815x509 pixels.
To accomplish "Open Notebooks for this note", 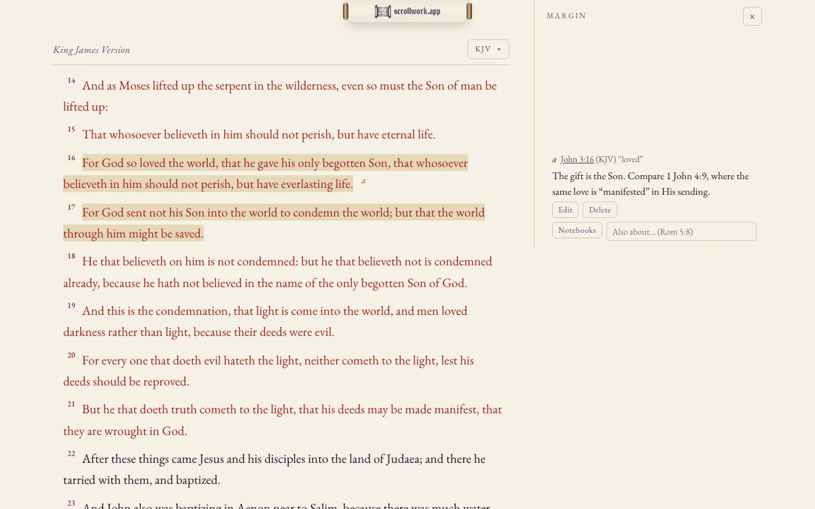I will pos(577,231).
